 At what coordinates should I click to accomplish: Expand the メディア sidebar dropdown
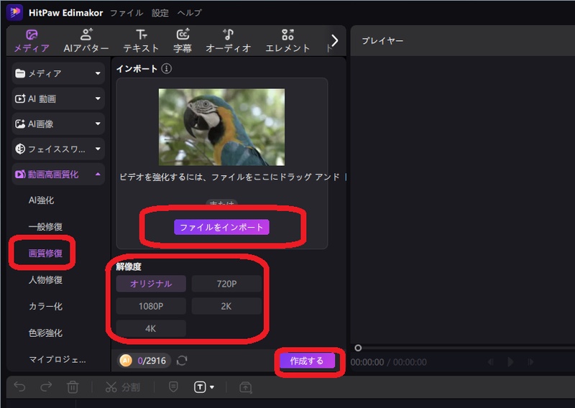tap(58, 73)
